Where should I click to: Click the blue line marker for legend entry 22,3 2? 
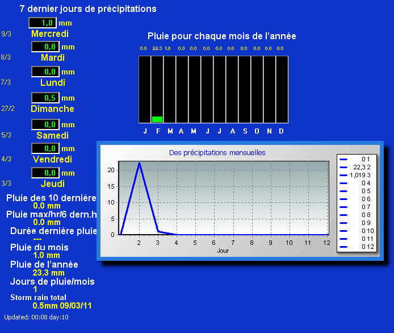[343, 167]
